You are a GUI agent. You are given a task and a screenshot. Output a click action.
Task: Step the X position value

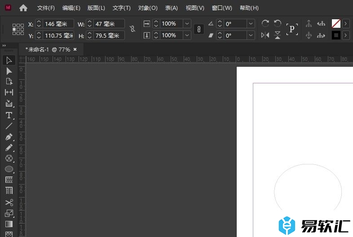point(39,24)
